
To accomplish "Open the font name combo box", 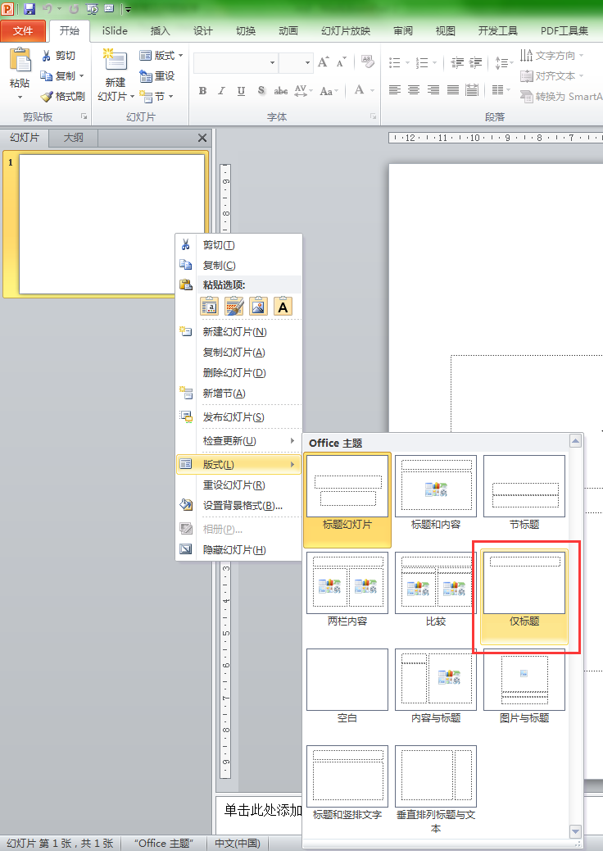I will click(x=235, y=63).
